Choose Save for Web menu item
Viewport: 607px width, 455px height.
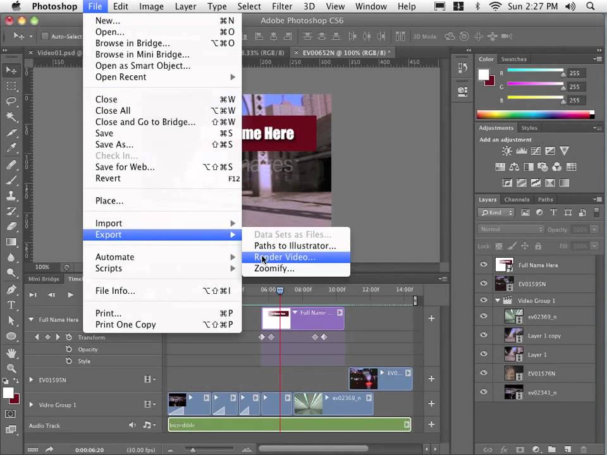click(162, 167)
